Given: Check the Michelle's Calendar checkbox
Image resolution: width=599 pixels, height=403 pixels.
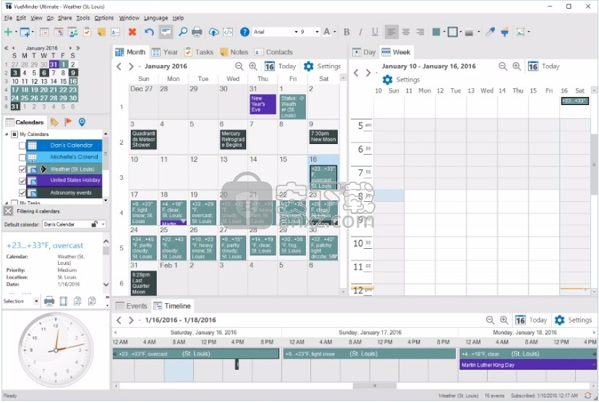Looking at the screenshot, I should (22, 158).
